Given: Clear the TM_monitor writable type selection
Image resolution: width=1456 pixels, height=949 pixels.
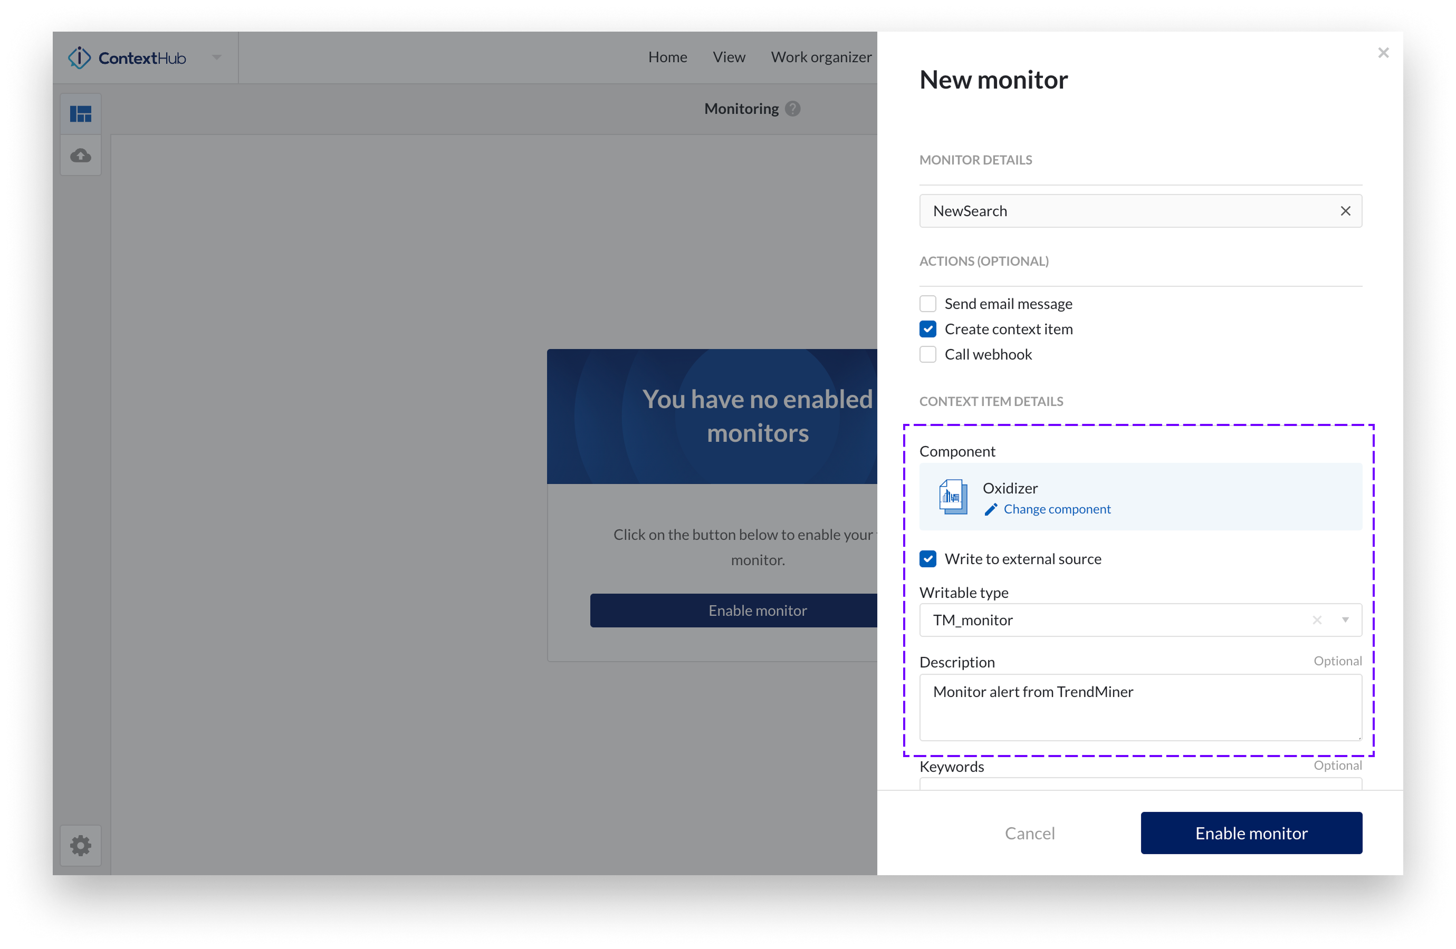Looking at the screenshot, I should (1317, 620).
